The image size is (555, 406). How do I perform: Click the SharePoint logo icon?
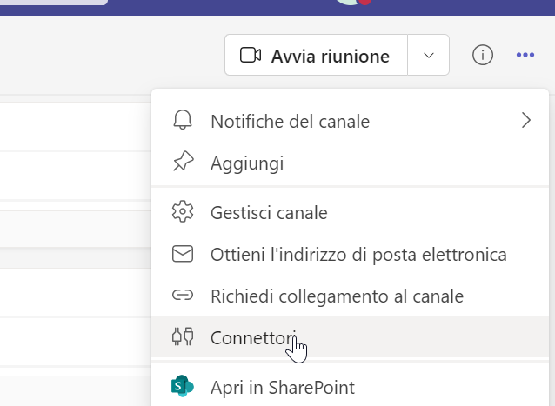pyautogui.click(x=183, y=386)
